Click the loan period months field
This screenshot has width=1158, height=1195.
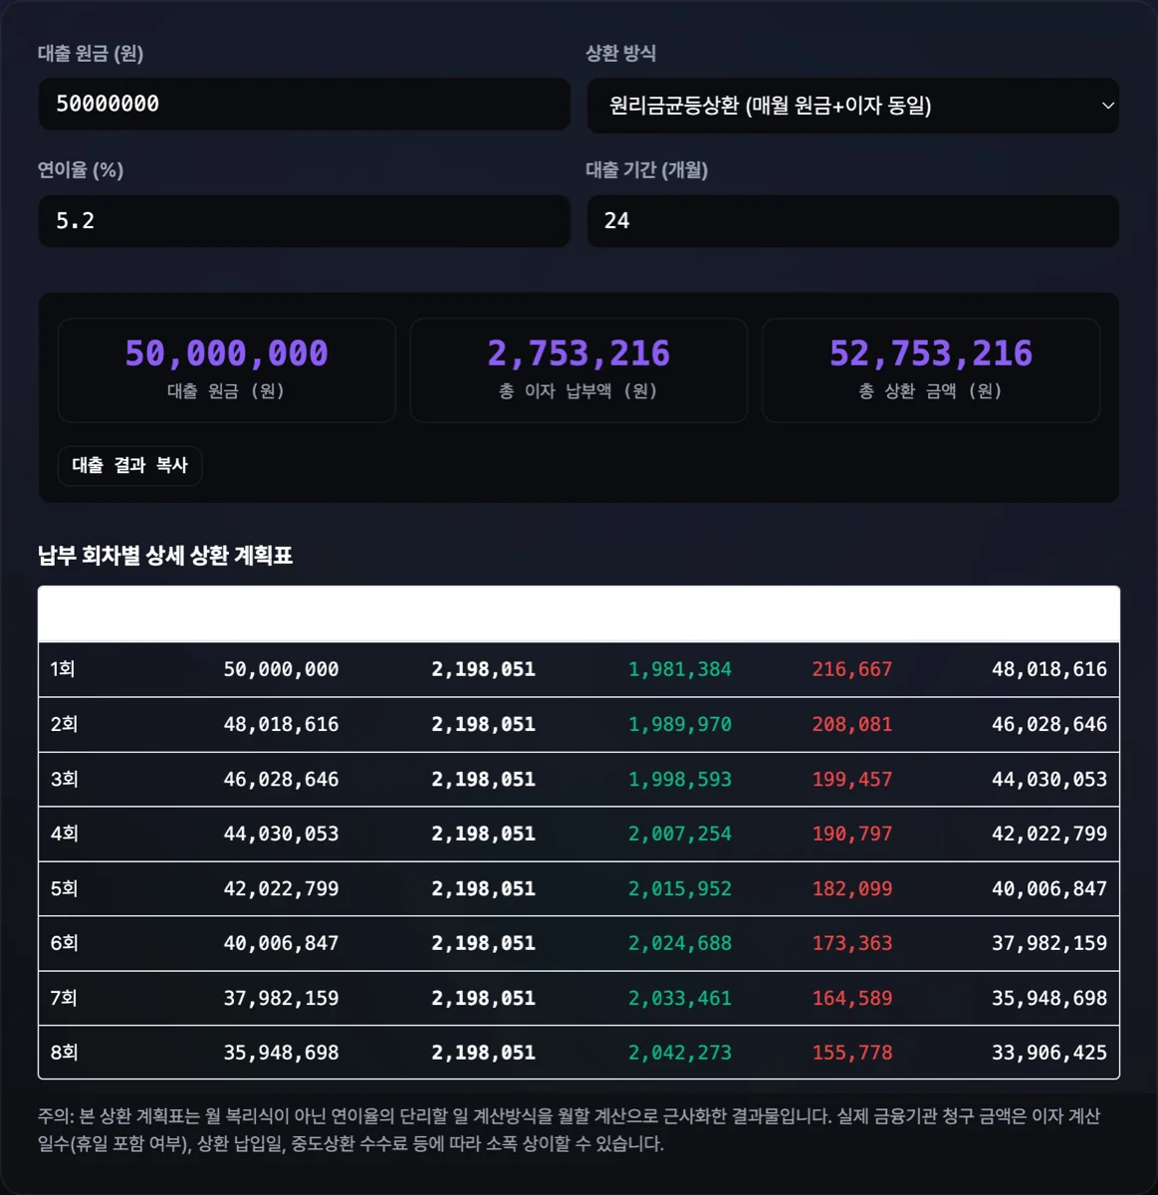[x=852, y=221]
